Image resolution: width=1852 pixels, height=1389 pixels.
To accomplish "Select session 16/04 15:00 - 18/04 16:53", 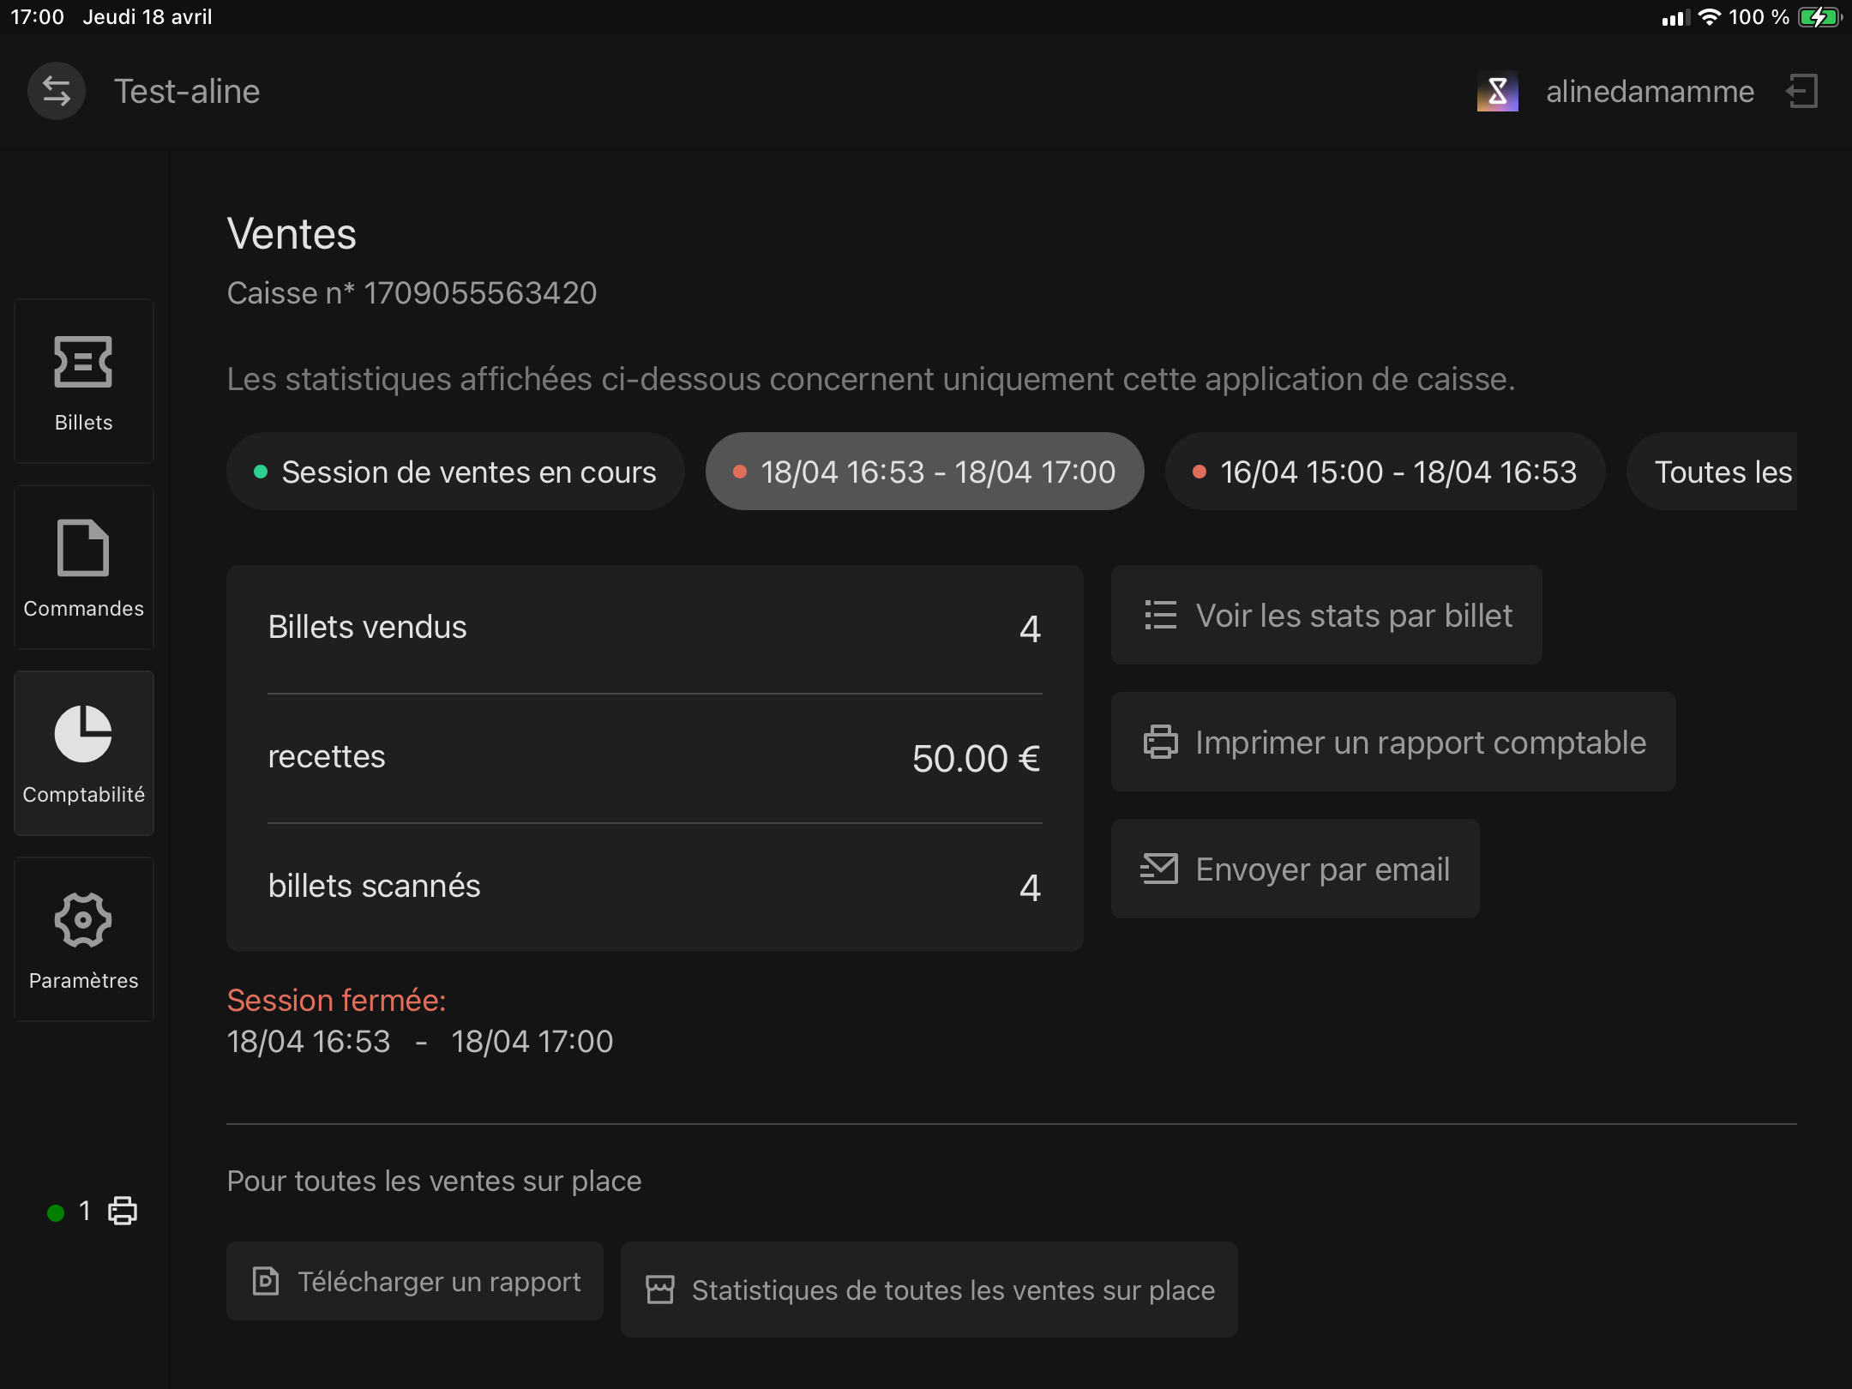I will 1385,472.
